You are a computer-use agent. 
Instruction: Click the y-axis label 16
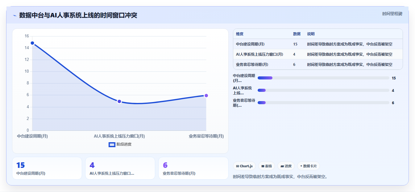(x=27, y=36)
